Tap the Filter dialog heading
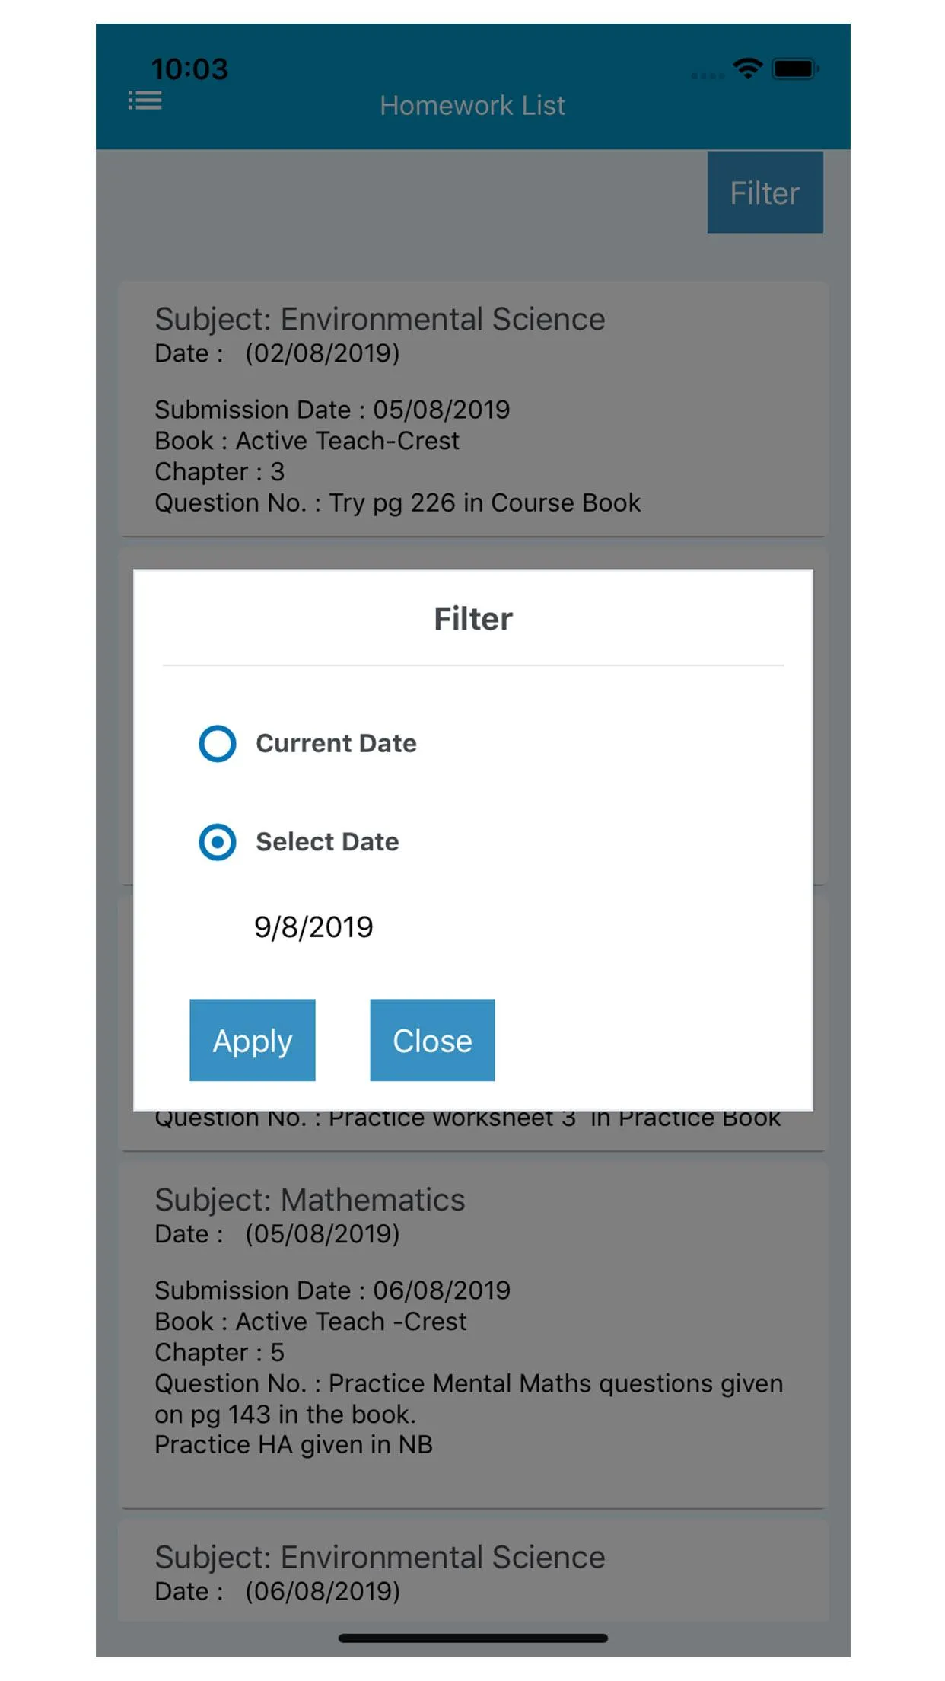The width and height of the screenshot is (945, 1681). pos(473,619)
